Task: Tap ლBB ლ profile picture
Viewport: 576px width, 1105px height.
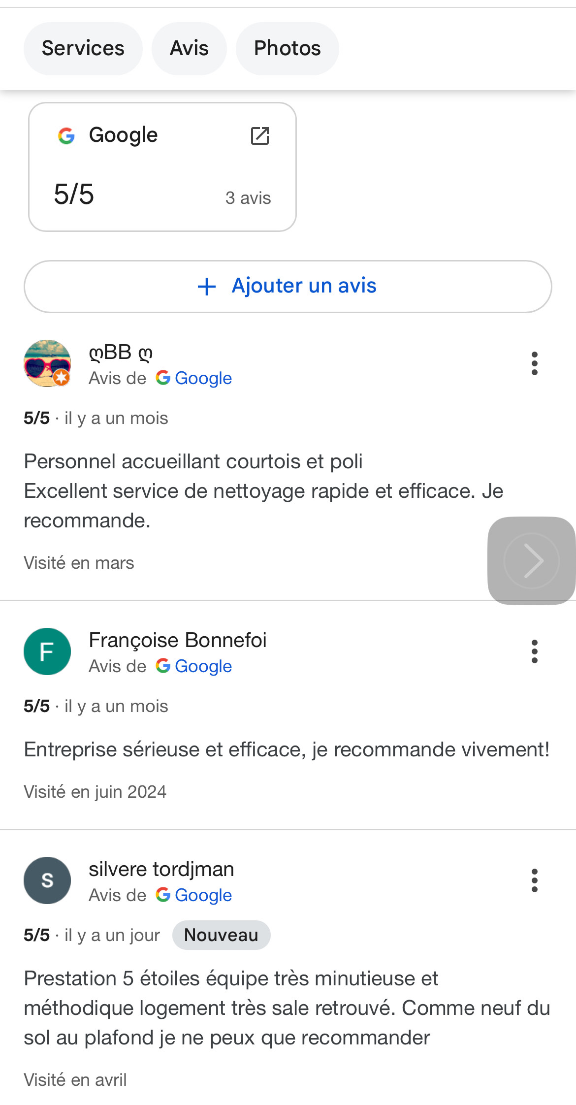Action: (x=47, y=363)
